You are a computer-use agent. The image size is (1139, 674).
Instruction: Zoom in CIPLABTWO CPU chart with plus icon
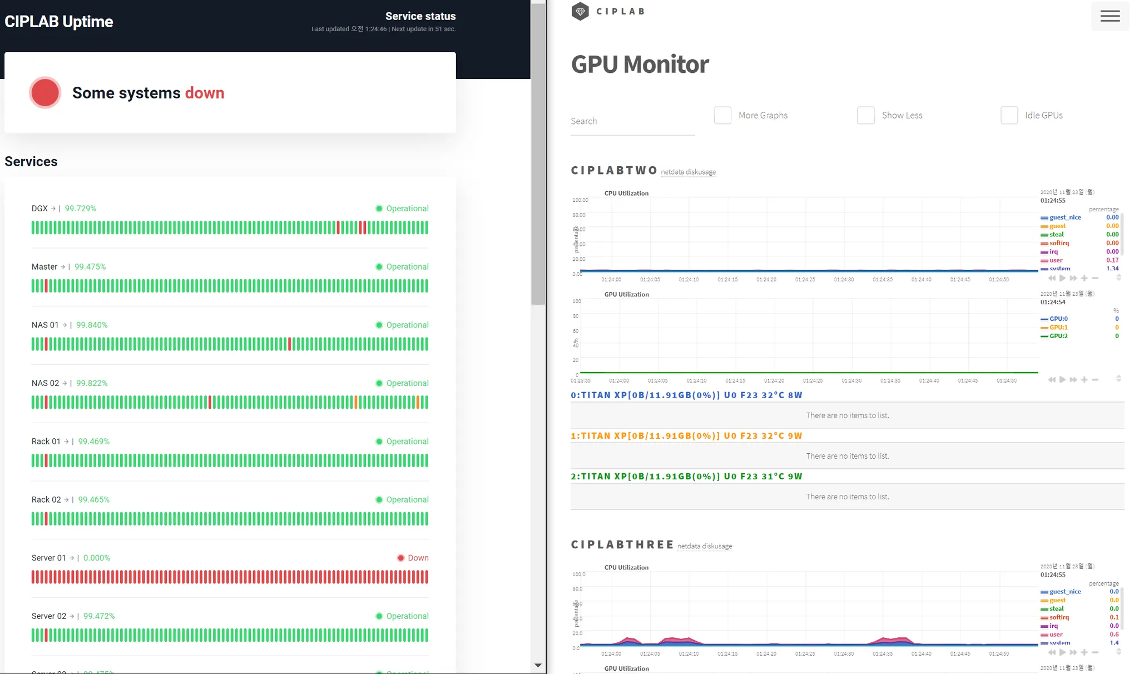(1084, 278)
